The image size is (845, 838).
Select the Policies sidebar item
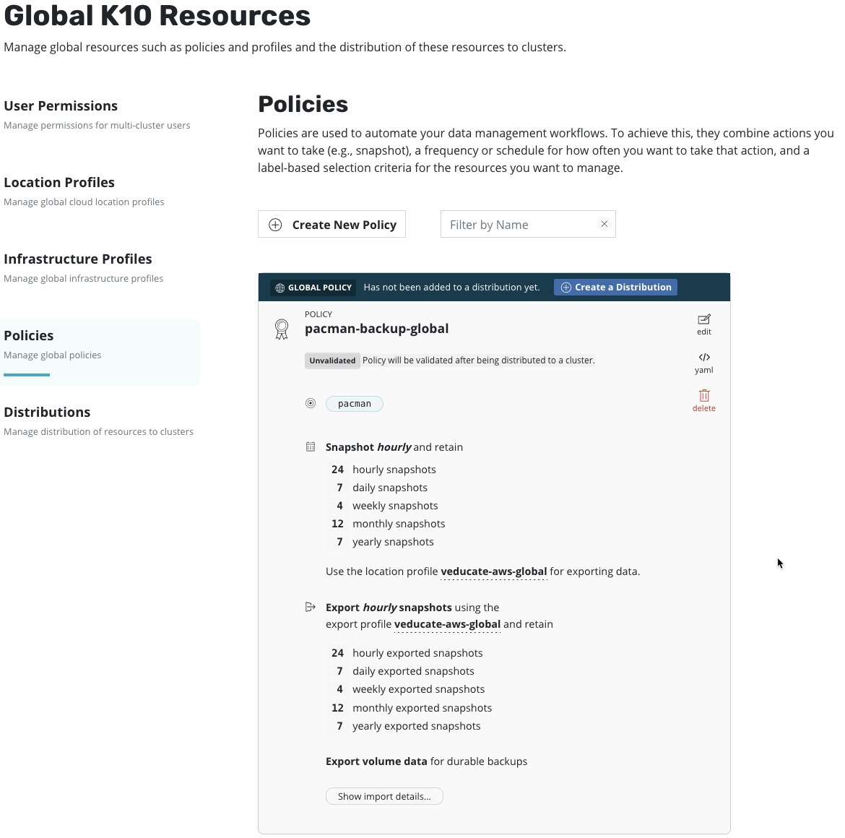[x=100, y=351]
